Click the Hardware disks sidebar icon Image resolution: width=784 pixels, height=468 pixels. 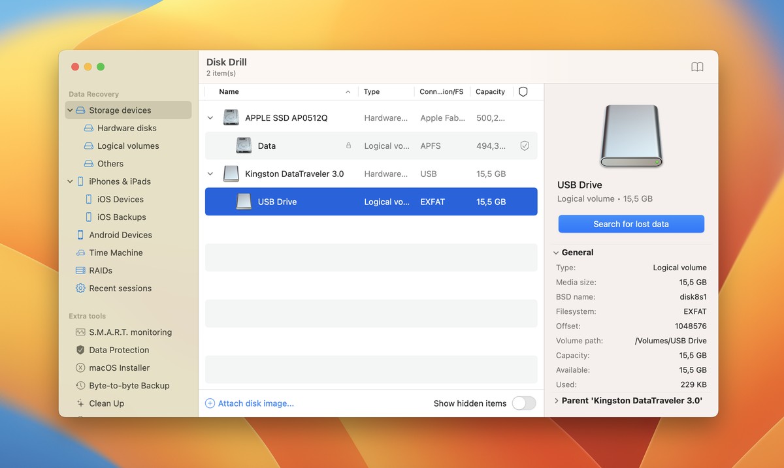[89, 129]
